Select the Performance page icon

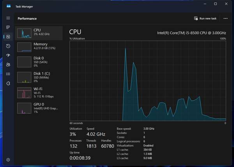click(8, 37)
